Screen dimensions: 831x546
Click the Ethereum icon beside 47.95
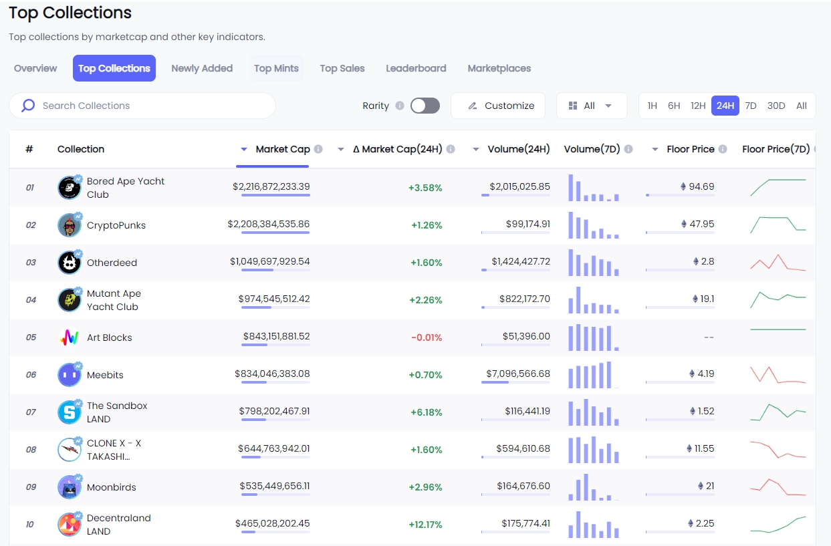[683, 224]
